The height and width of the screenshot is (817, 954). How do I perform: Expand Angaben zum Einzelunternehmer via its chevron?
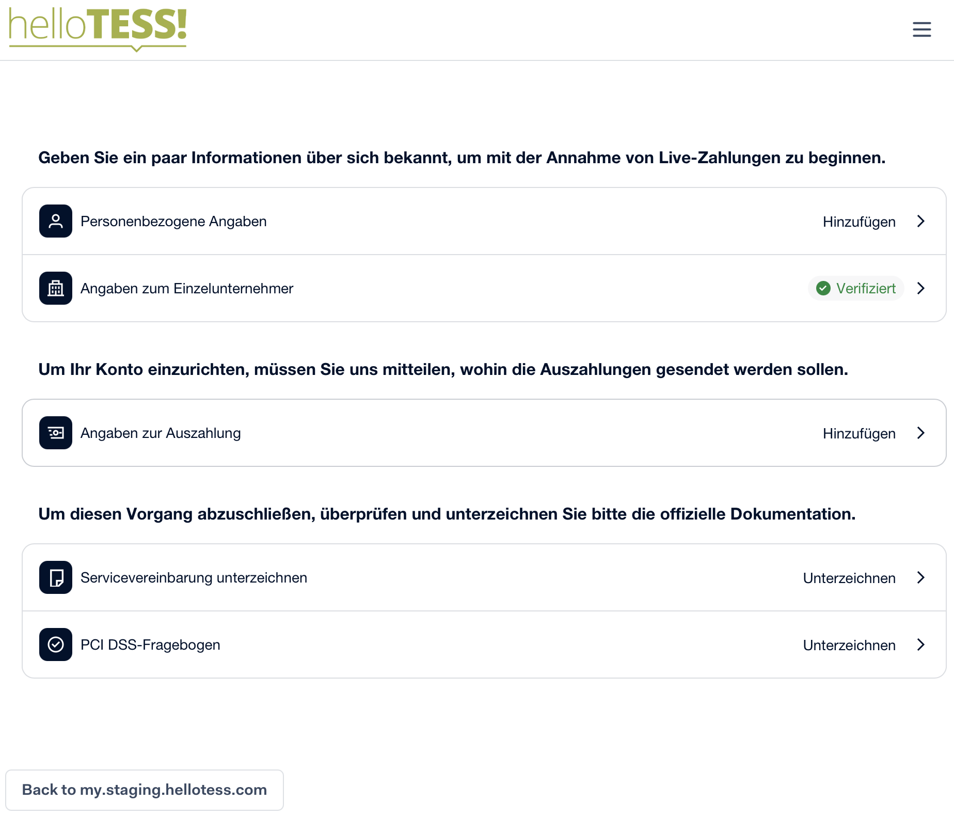pyautogui.click(x=921, y=288)
